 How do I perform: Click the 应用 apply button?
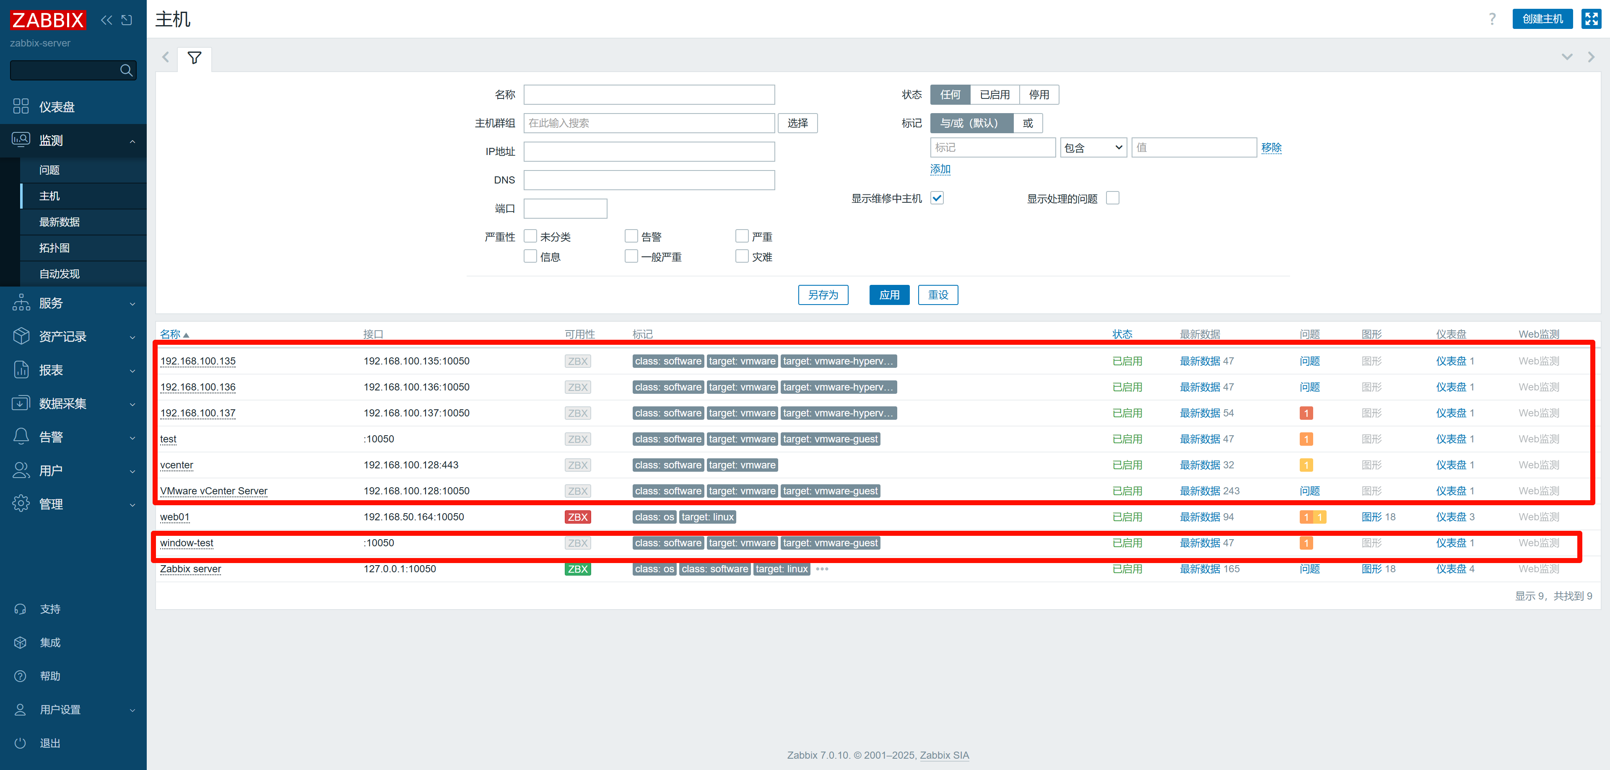point(889,295)
